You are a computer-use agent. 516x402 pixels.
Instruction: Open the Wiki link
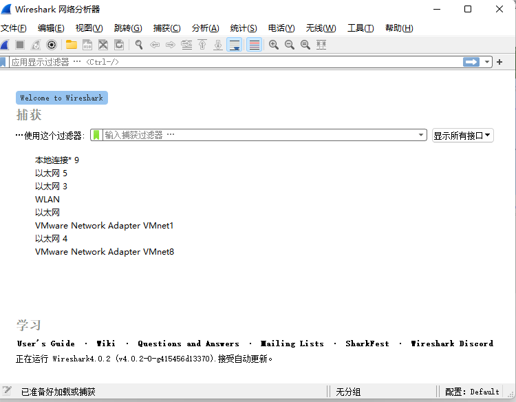[x=106, y=343]
